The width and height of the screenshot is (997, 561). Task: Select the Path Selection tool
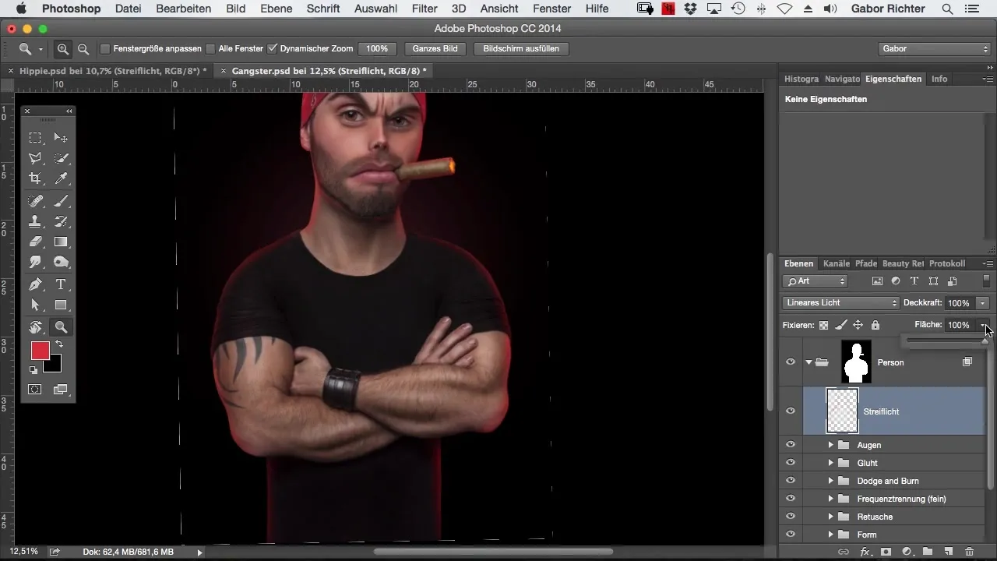35,305
